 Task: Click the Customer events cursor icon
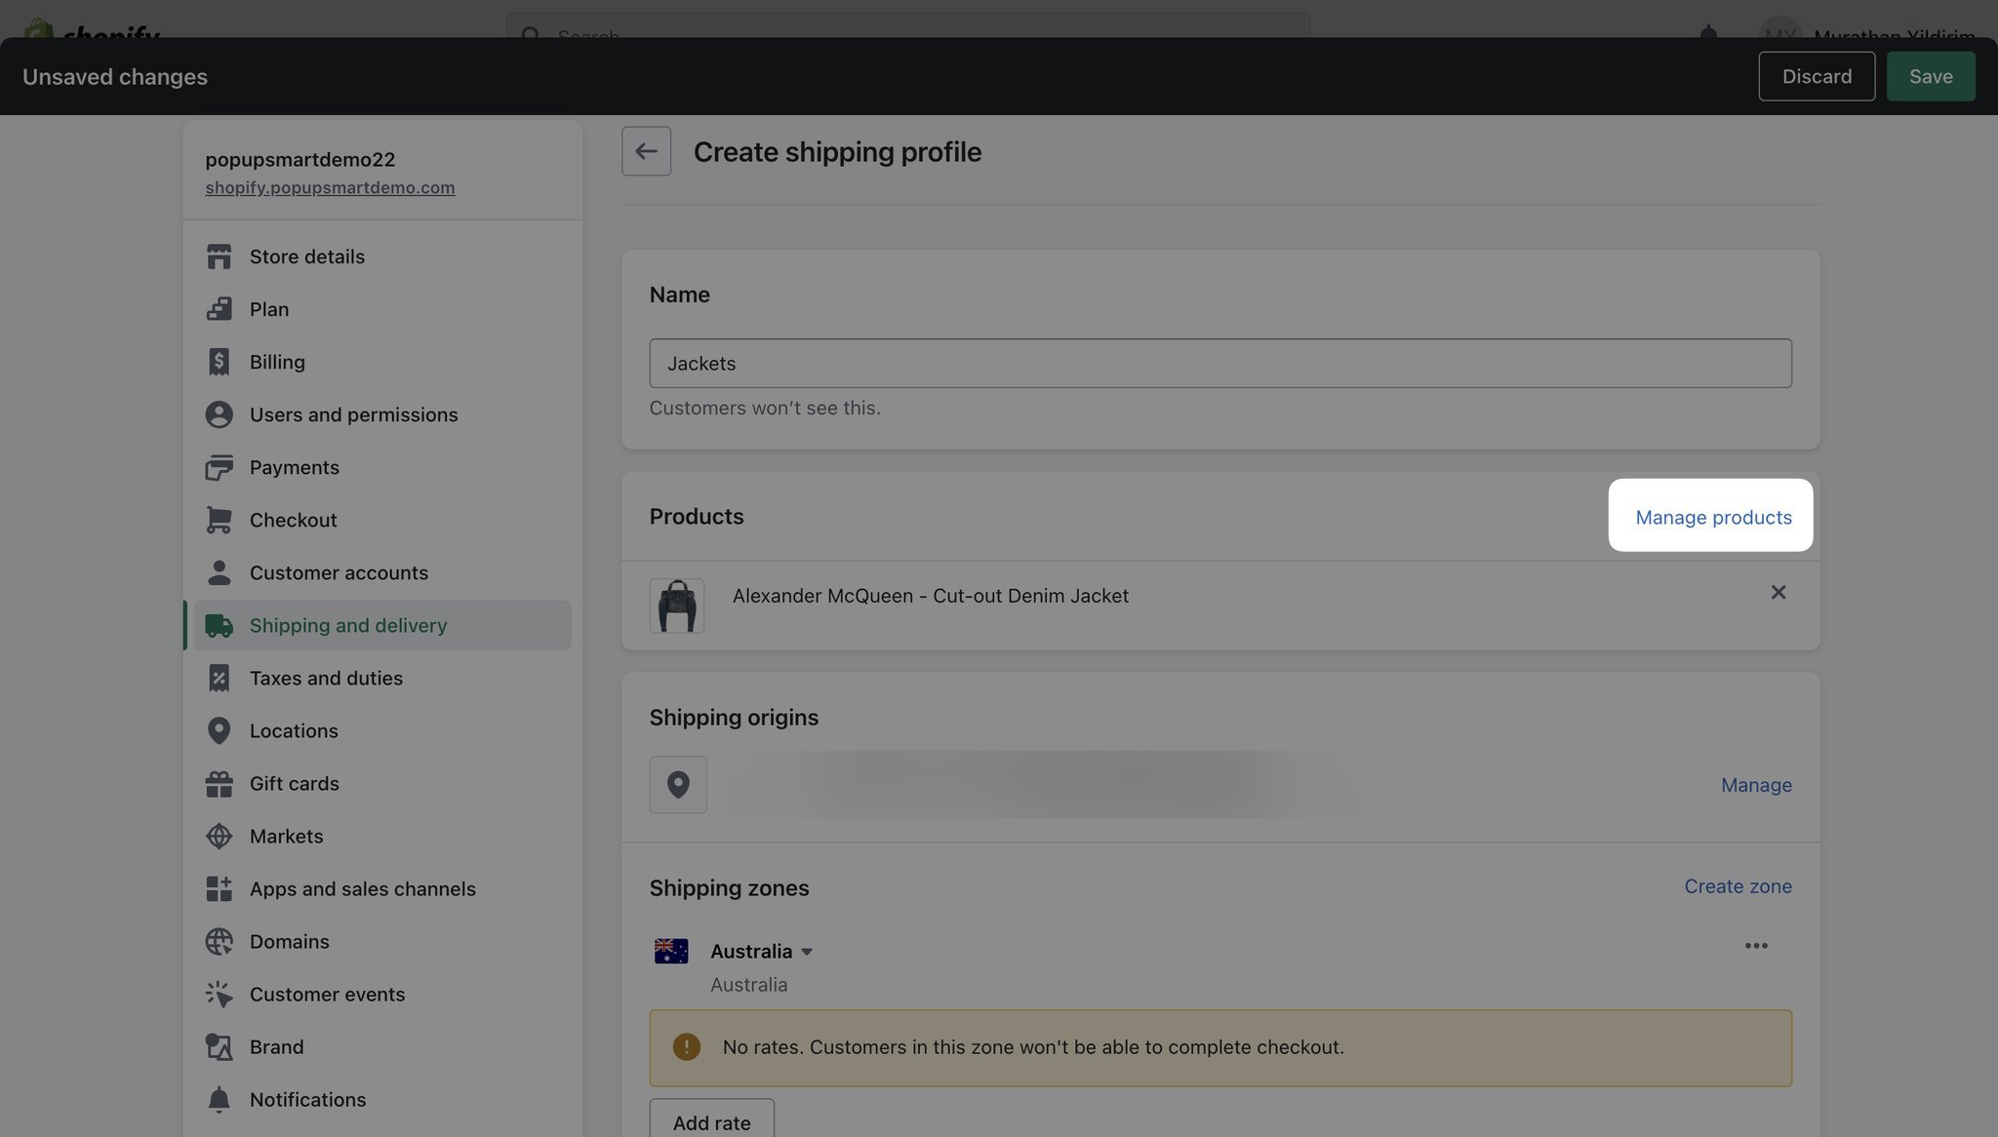219,994
